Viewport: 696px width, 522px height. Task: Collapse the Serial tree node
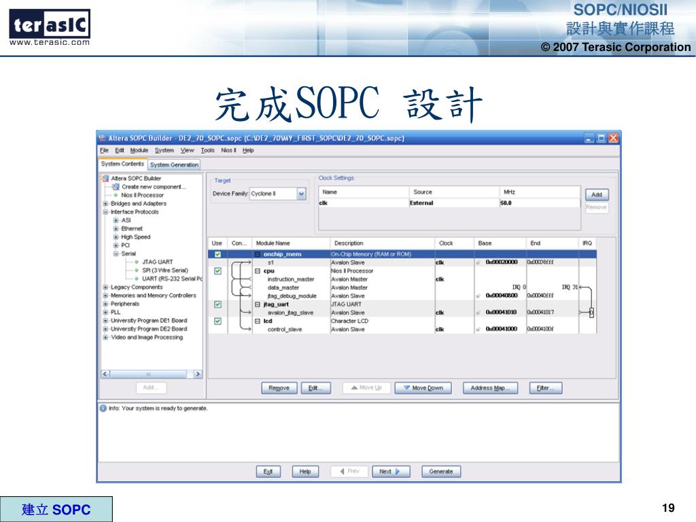116,254
